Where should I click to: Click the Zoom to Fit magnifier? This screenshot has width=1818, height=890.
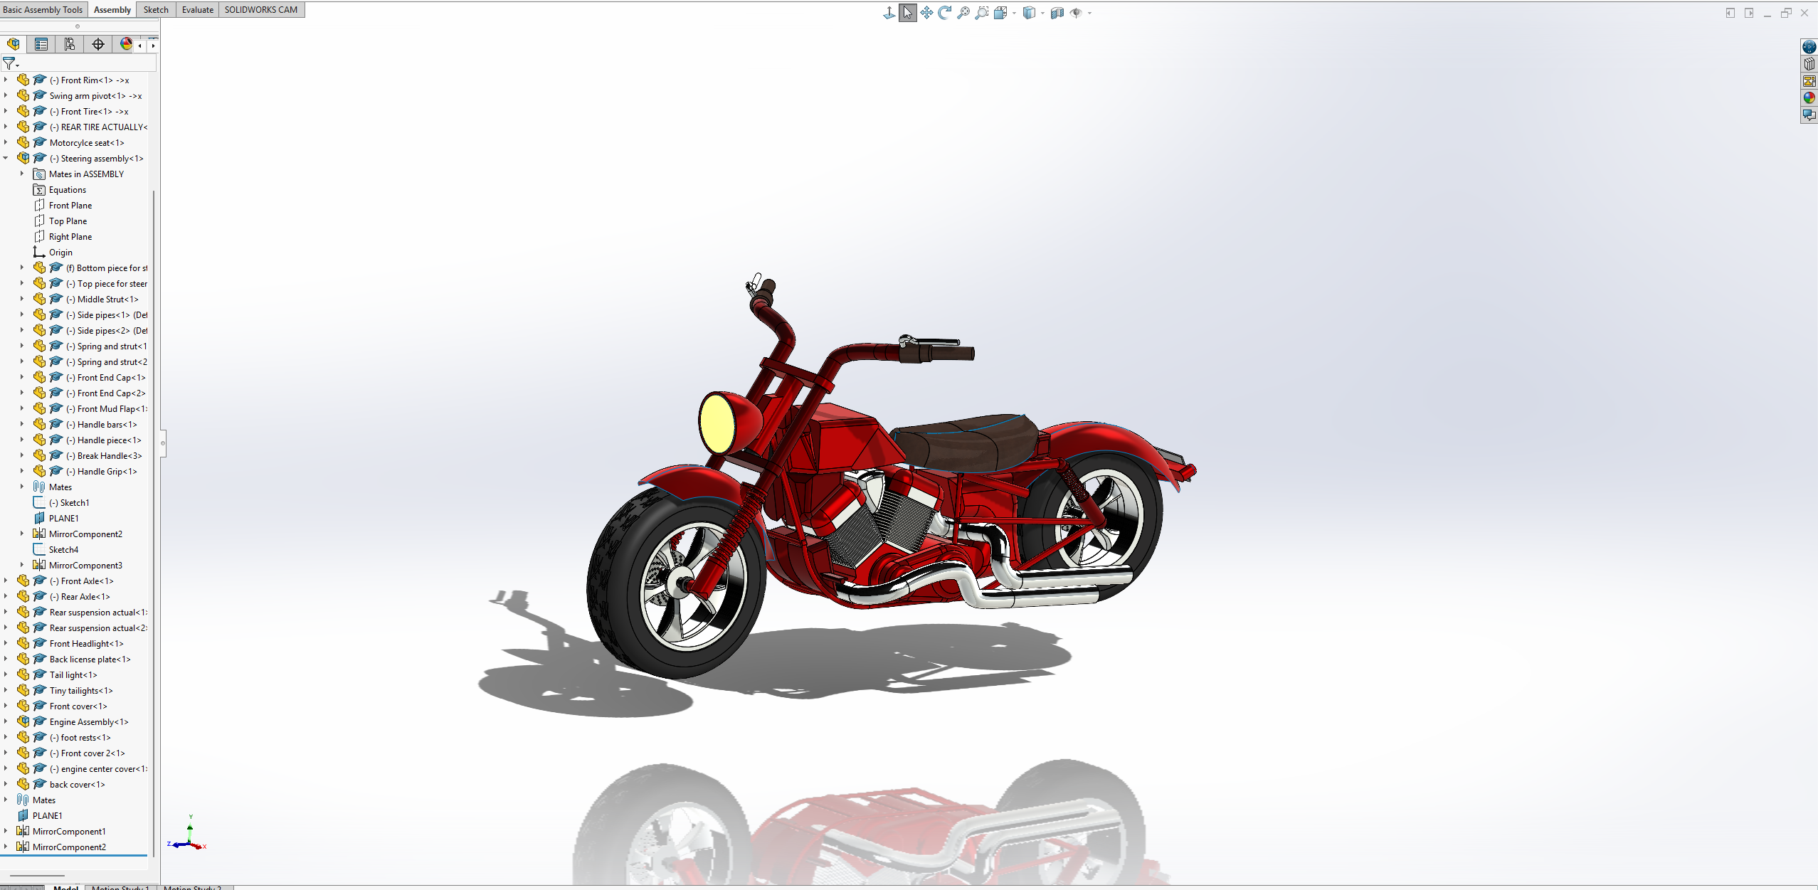(x=963, y=13)
